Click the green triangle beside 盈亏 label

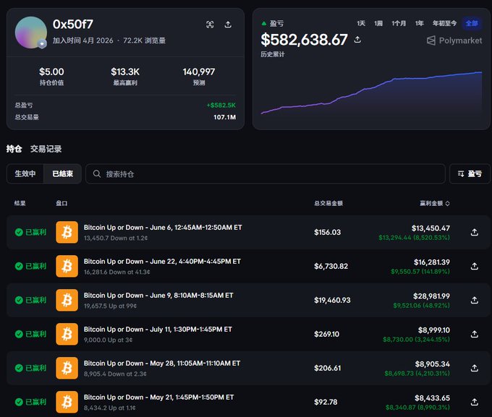point(264,23)
